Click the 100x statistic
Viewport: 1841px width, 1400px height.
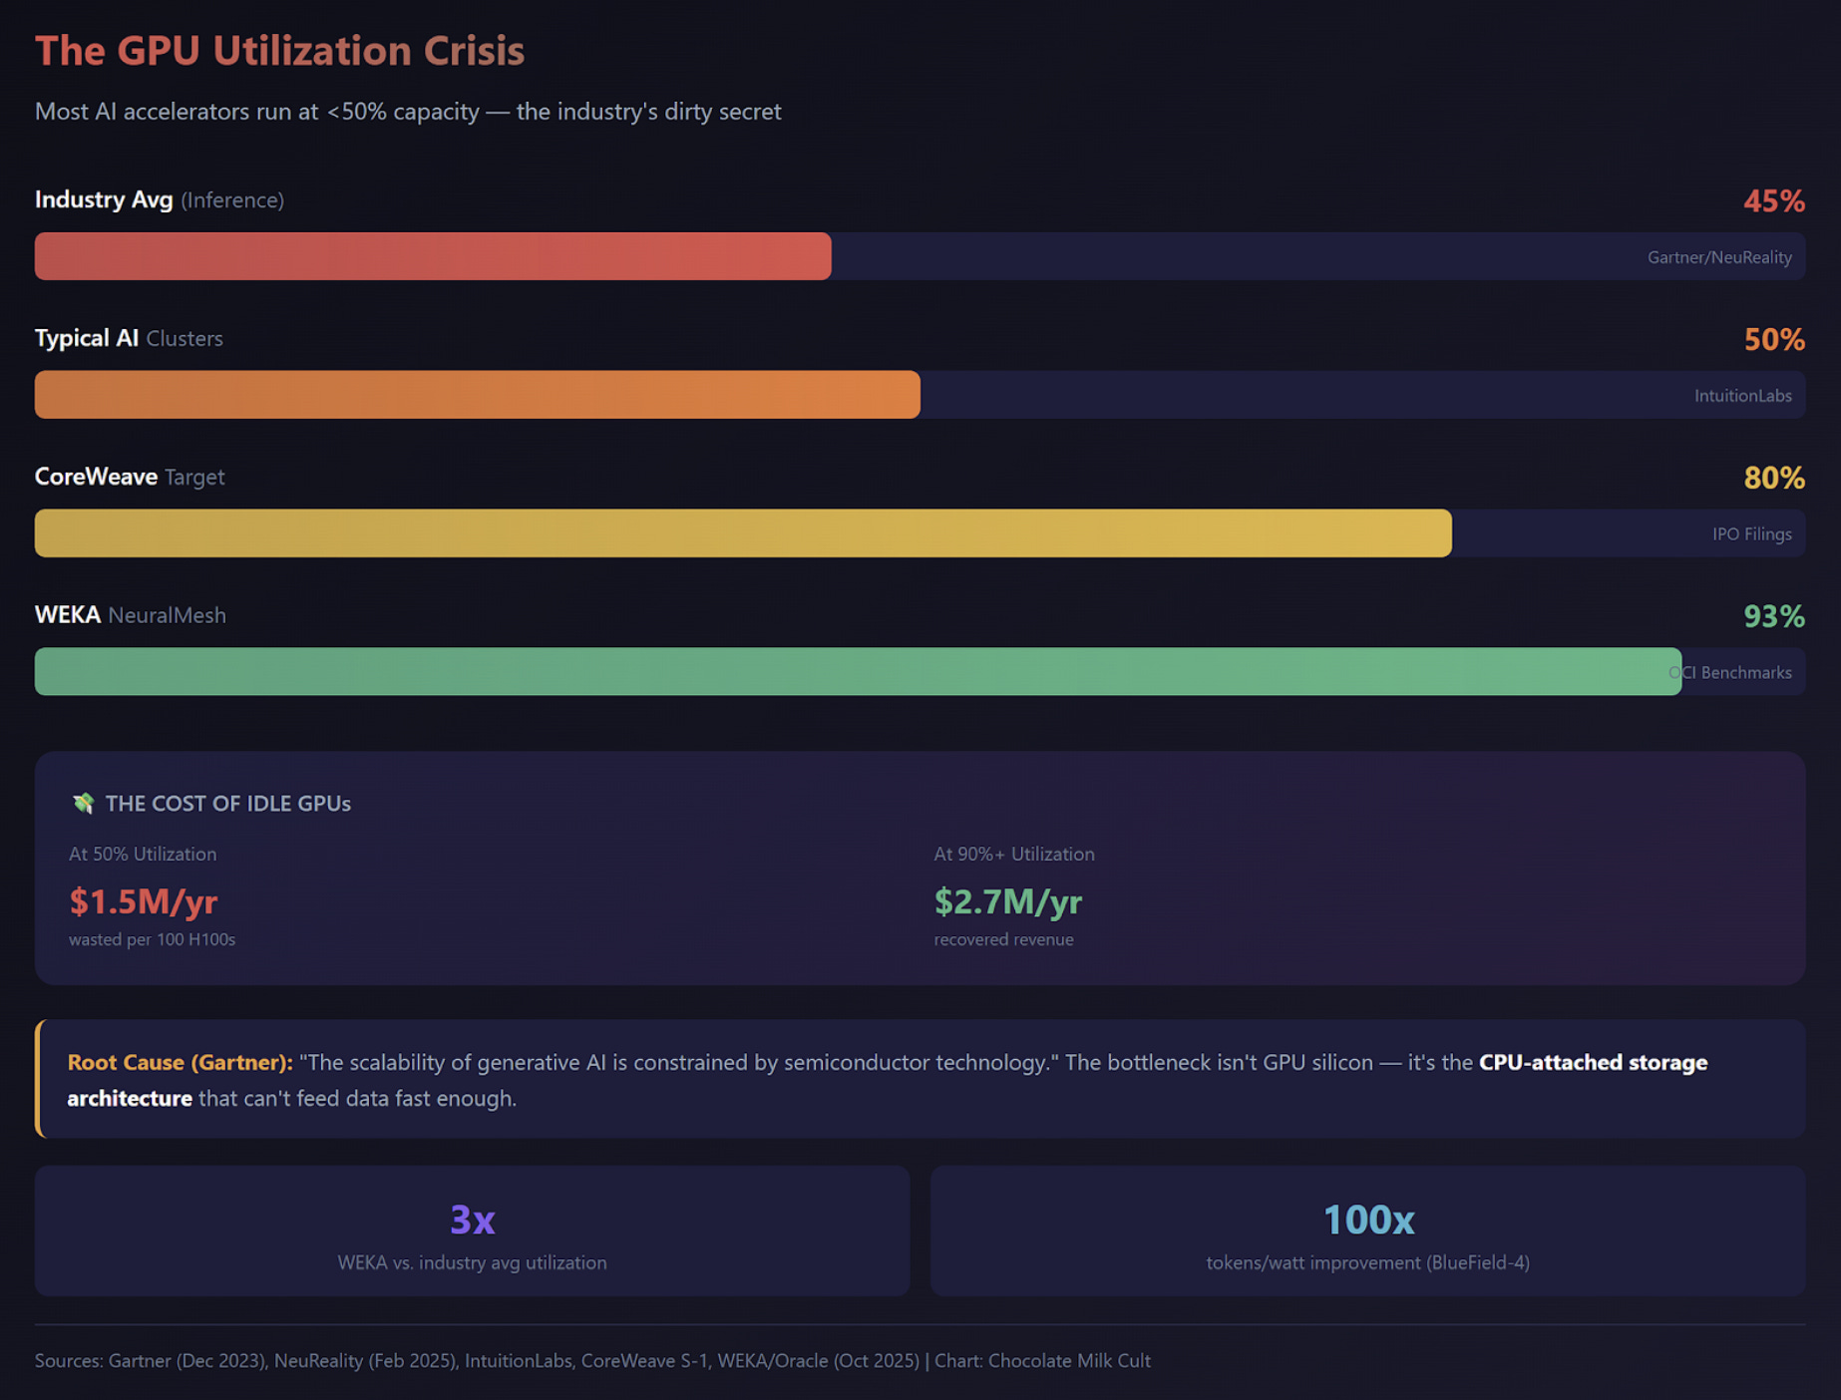click(x=1368, y=1220)
